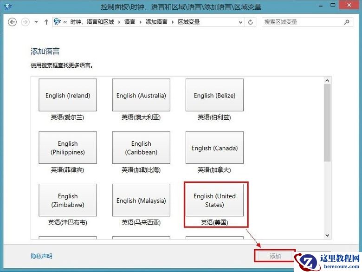Select the English (Canada) tile
The height and width of the screenshot is (272, 362).
pyautogui.click(x=214, y=148)
